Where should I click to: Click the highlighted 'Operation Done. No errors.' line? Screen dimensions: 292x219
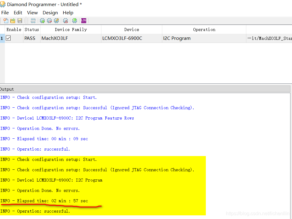coord(40,190)
